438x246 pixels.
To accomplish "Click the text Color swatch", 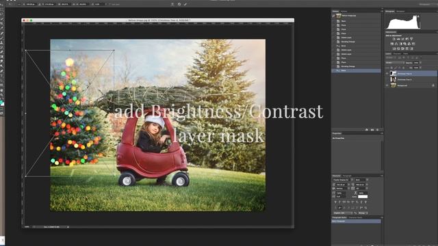I will 363,197.
